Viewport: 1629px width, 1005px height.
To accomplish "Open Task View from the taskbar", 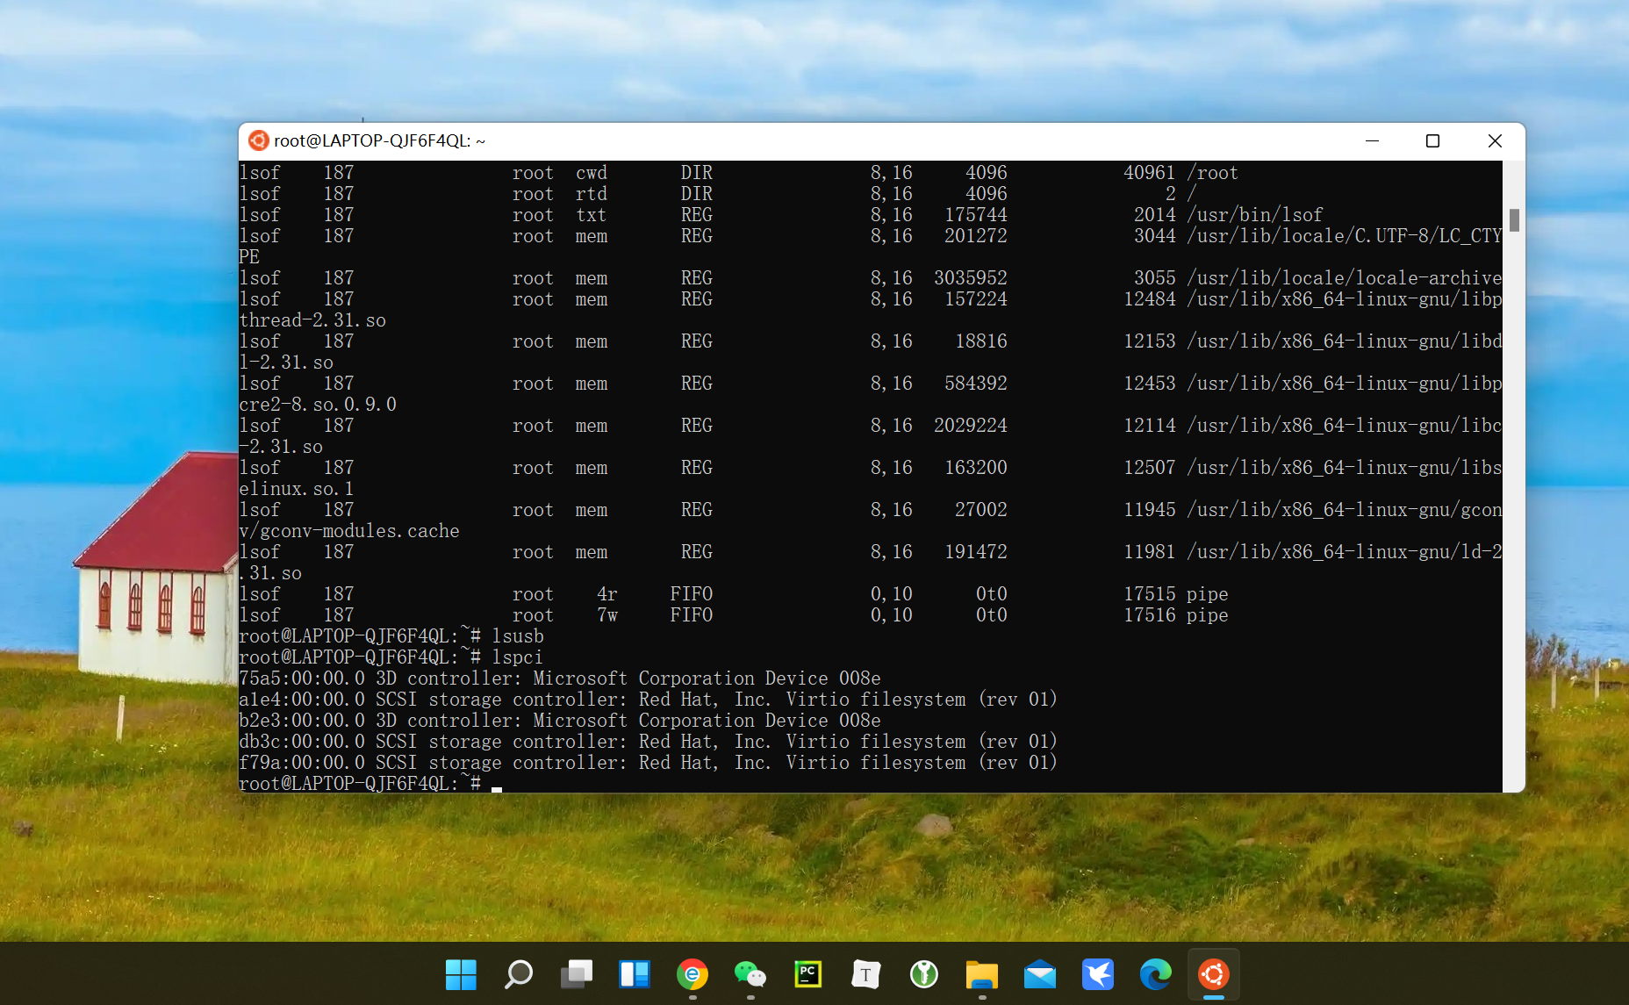I will (577, 974).
